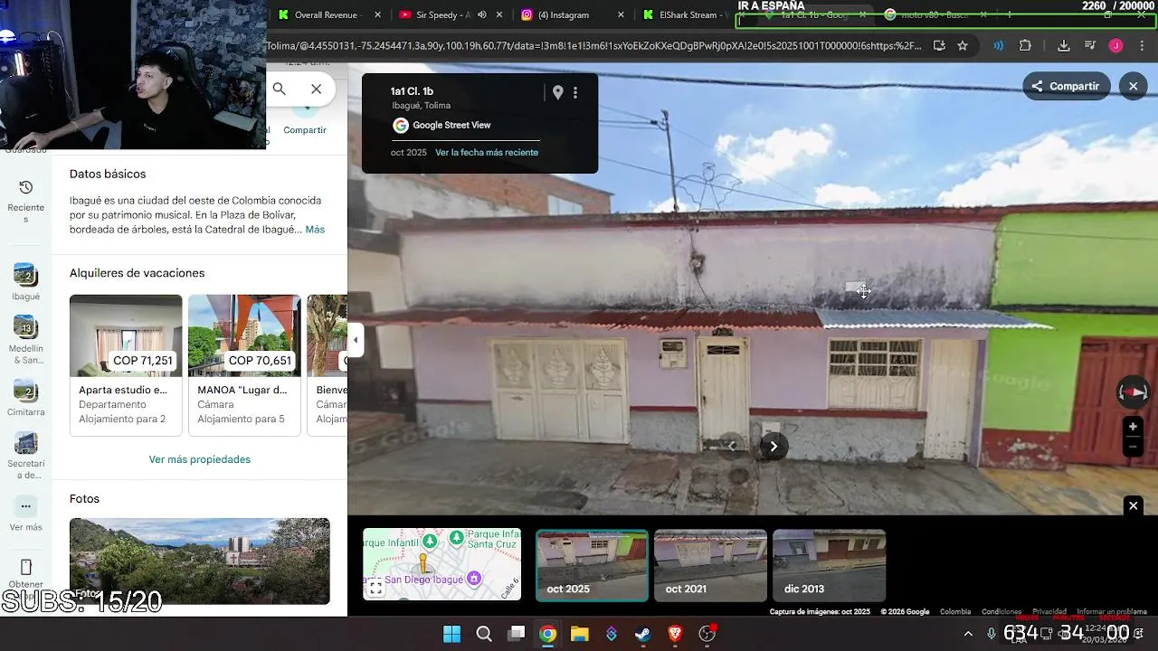The height and width of the screenshot is (651, 1158).
Task: Open the Ibagué Fotos image
Action: (200, 561)
